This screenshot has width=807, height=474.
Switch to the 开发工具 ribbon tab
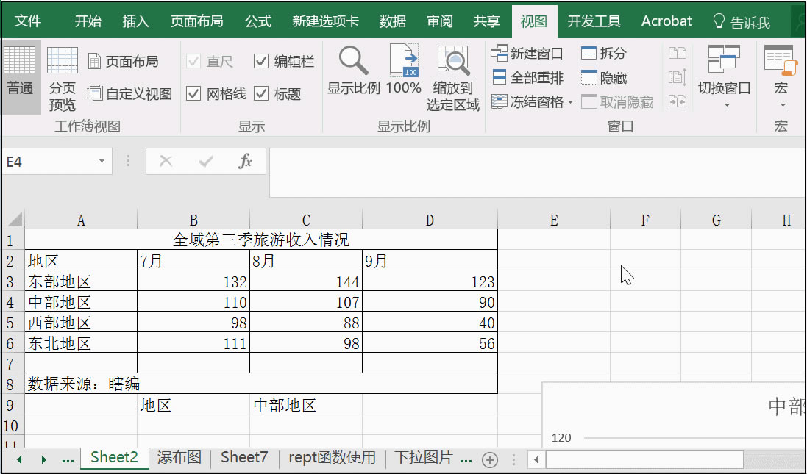pos(593,21)
